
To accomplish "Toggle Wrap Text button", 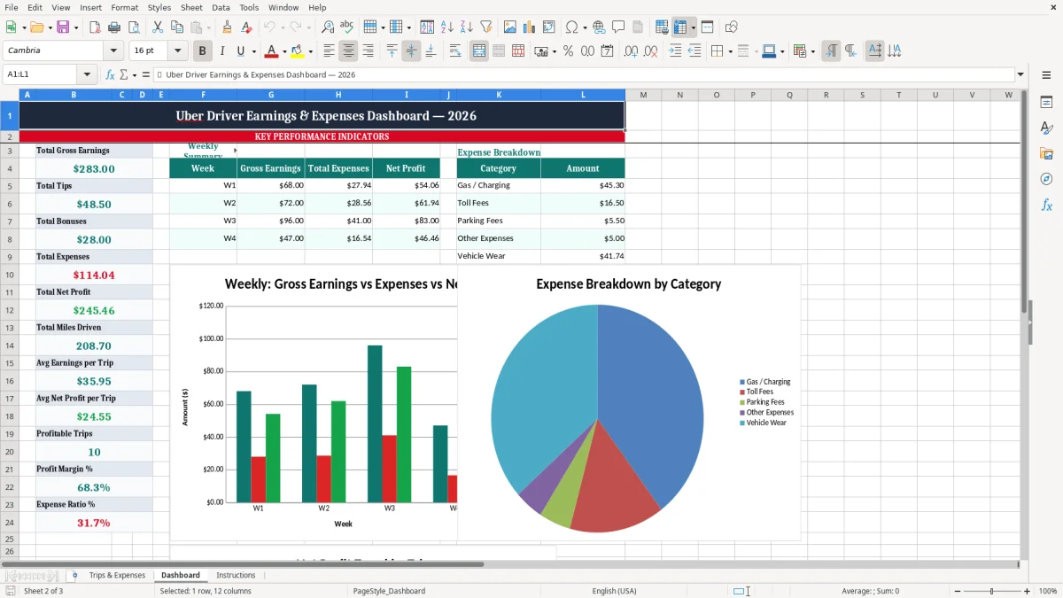I will [455, 51].
